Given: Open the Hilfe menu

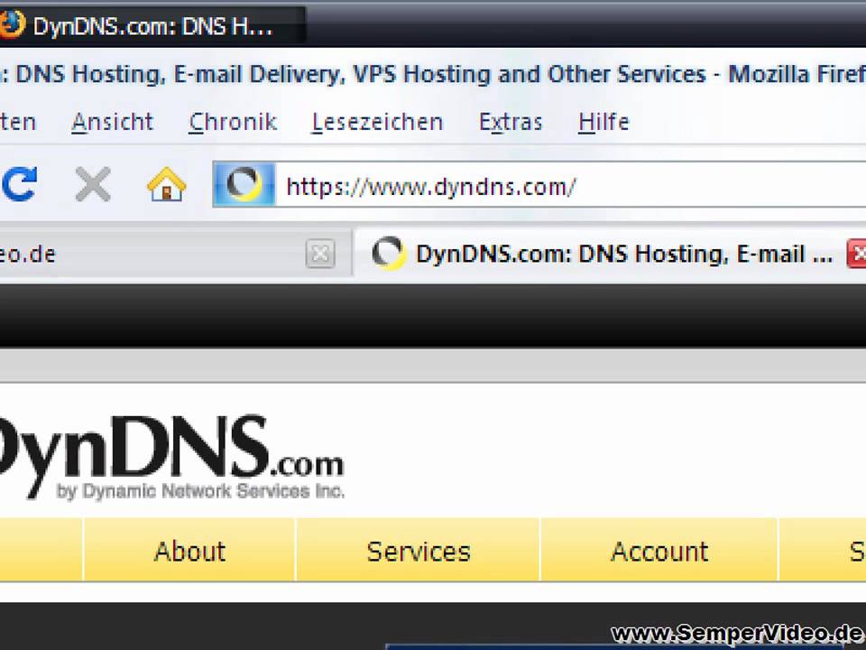Looking at the screenshot, I should [x=603, y=122].
